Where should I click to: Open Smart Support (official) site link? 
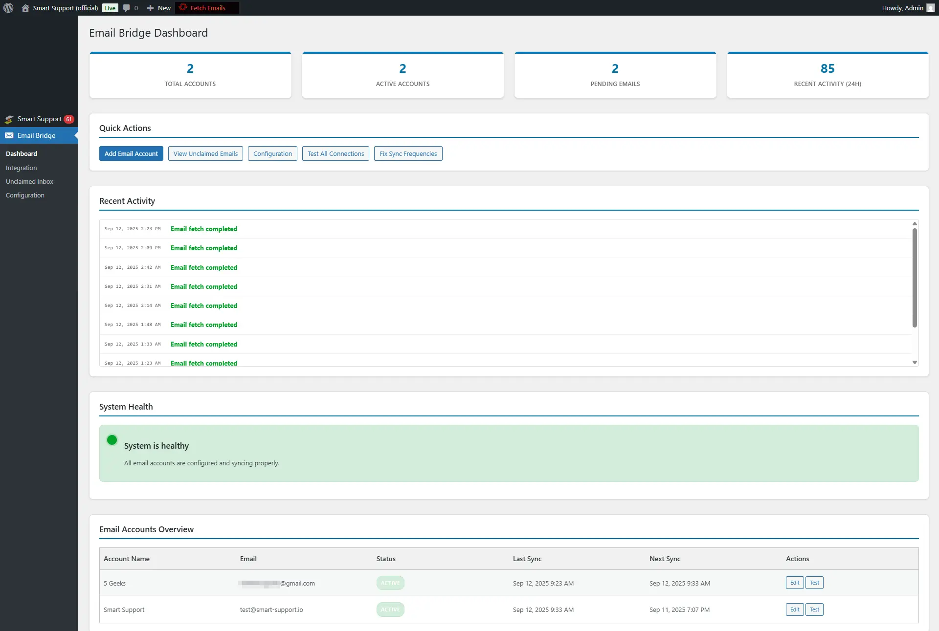point(65,8)
